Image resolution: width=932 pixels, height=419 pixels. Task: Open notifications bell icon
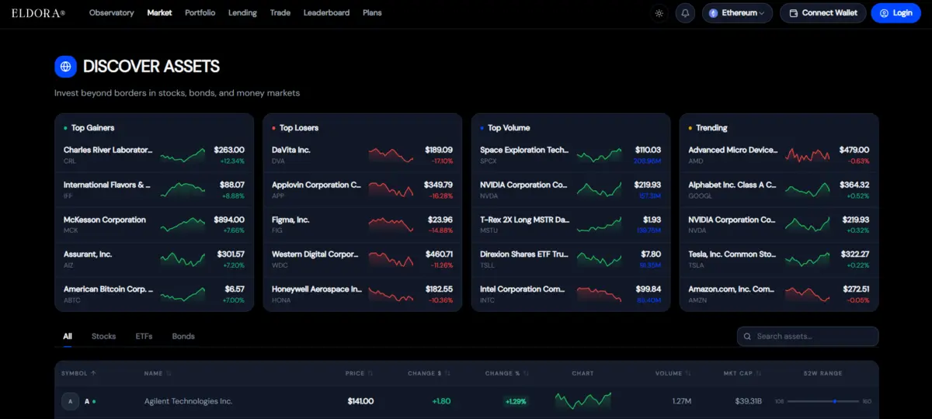685,13
